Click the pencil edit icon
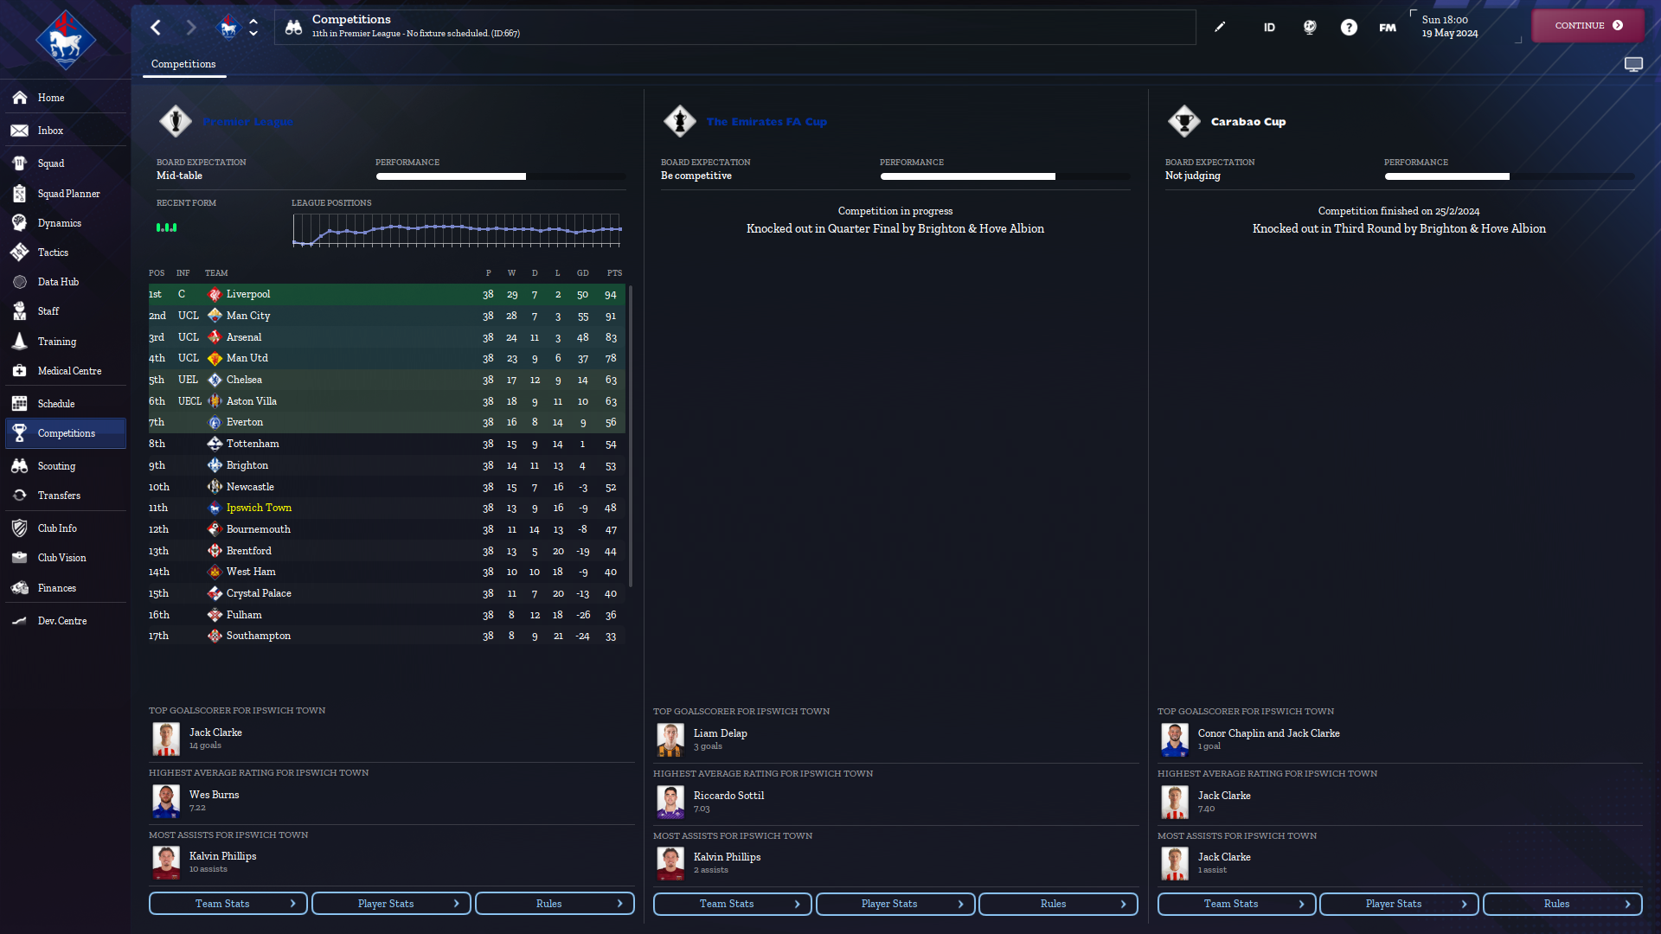The width and height of the screenshot is (1661, 934). (1220, 27)
